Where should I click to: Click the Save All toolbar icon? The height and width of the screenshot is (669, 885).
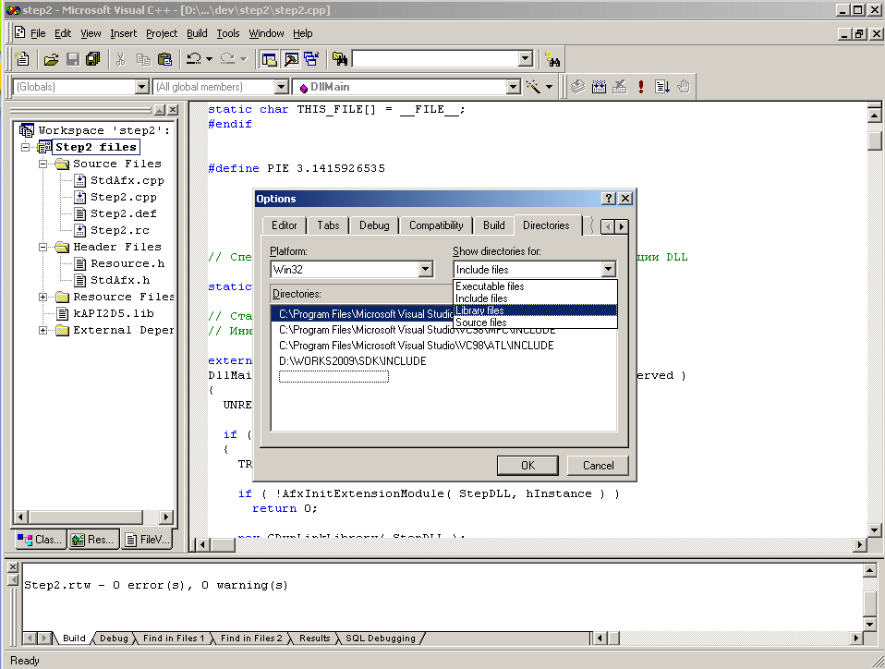coord(93,59)
